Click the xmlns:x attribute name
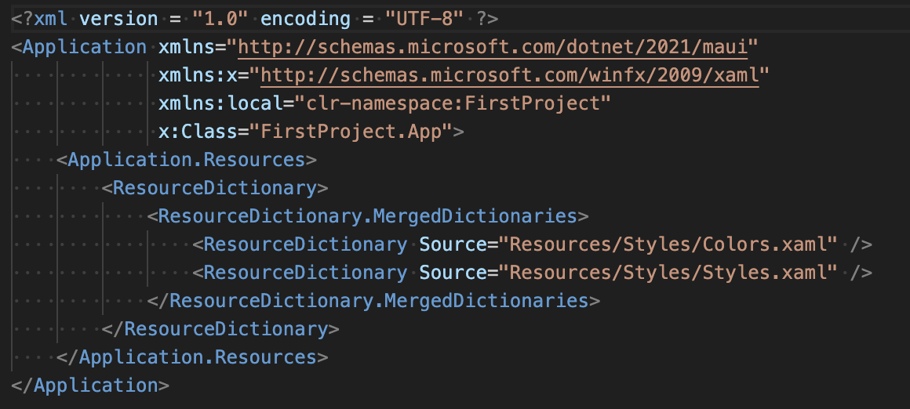The width and height of the screenshot is (910, 409). coord(198,75)
